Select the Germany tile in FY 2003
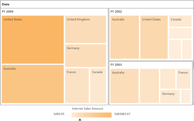Image resolution: width=194 pixels, height=121 pixels. click(x=170, y=97)
